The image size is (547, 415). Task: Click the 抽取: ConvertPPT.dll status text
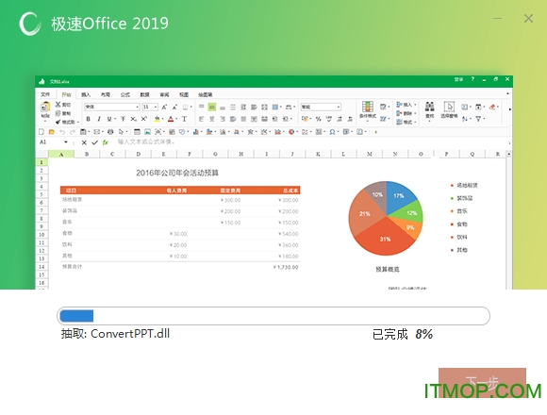click(x=115, y=334)
